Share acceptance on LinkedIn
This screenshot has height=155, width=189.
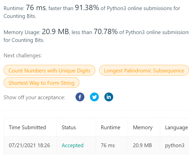[109, 97]
